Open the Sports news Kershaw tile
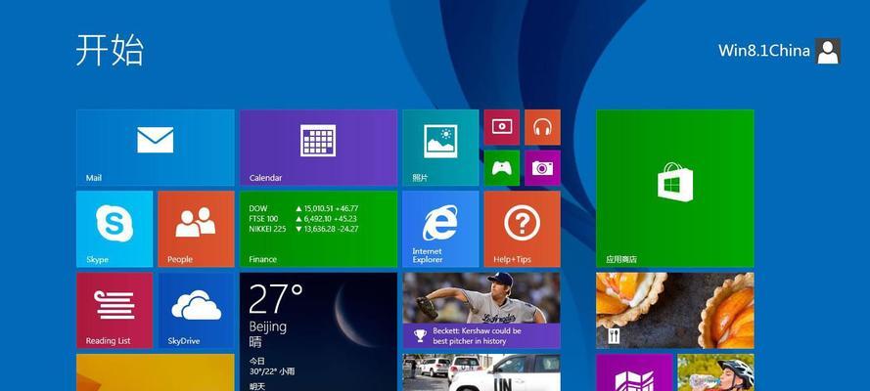Viewport: 870px width, 391px height. (x=481, y=310)
